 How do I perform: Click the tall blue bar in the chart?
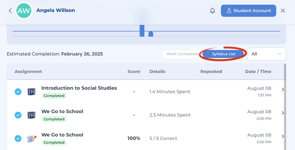[142, 31]
